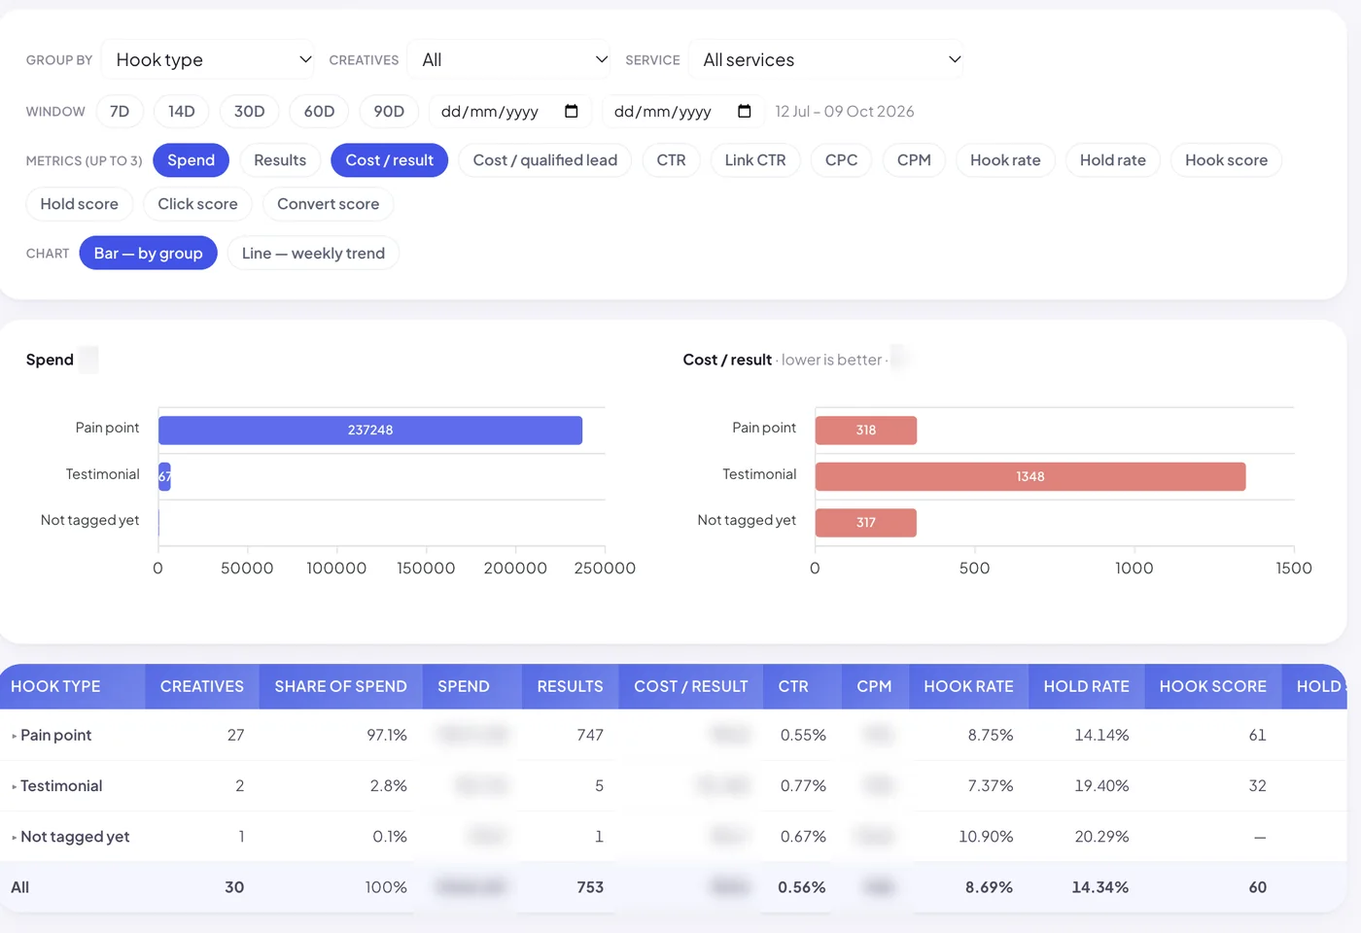Click the start date input field
The image size is (1361, 933).
coord(510,112)
